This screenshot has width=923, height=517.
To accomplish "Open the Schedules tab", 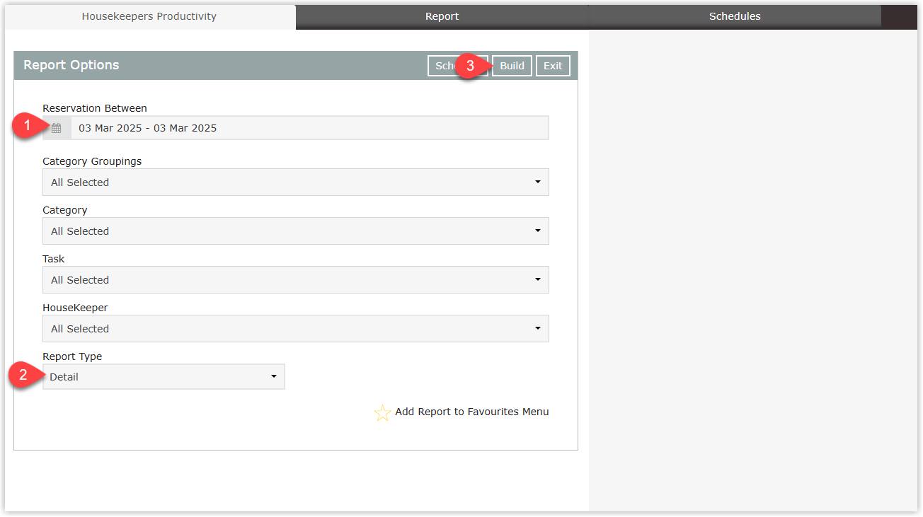I will pyautogui.click(x=735, y=16).
